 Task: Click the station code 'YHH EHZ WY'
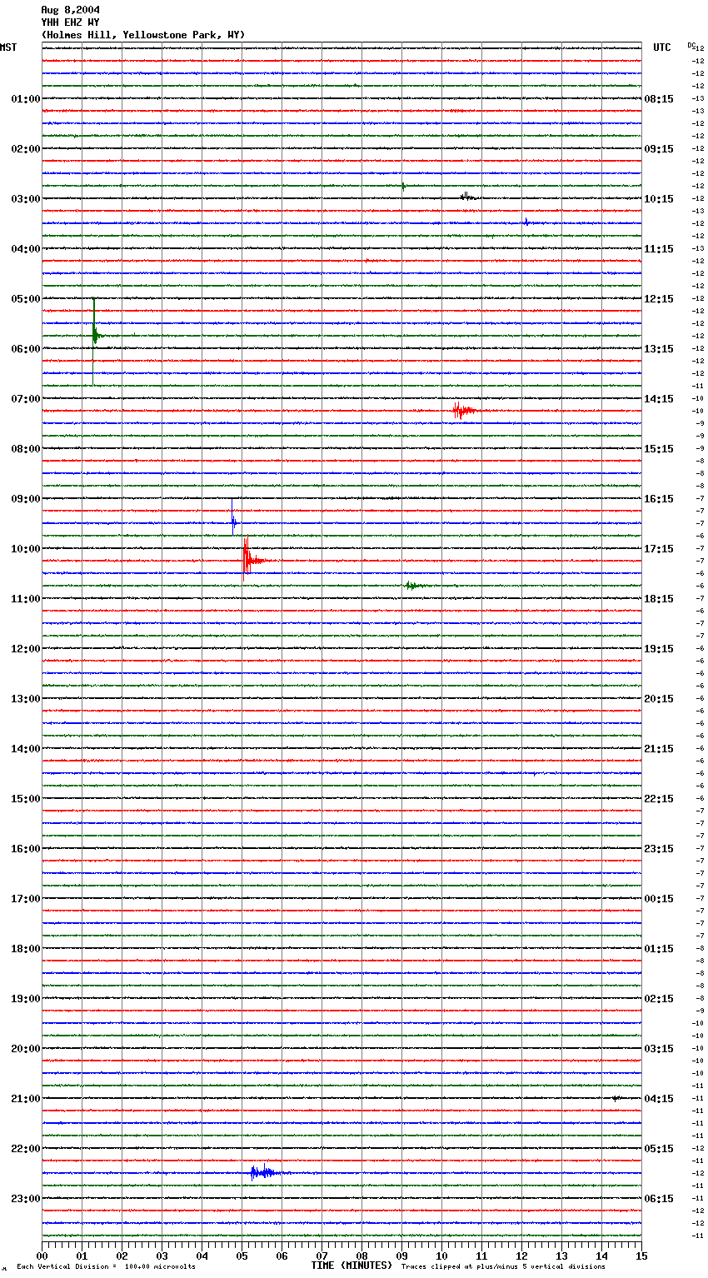click(70, 22)
